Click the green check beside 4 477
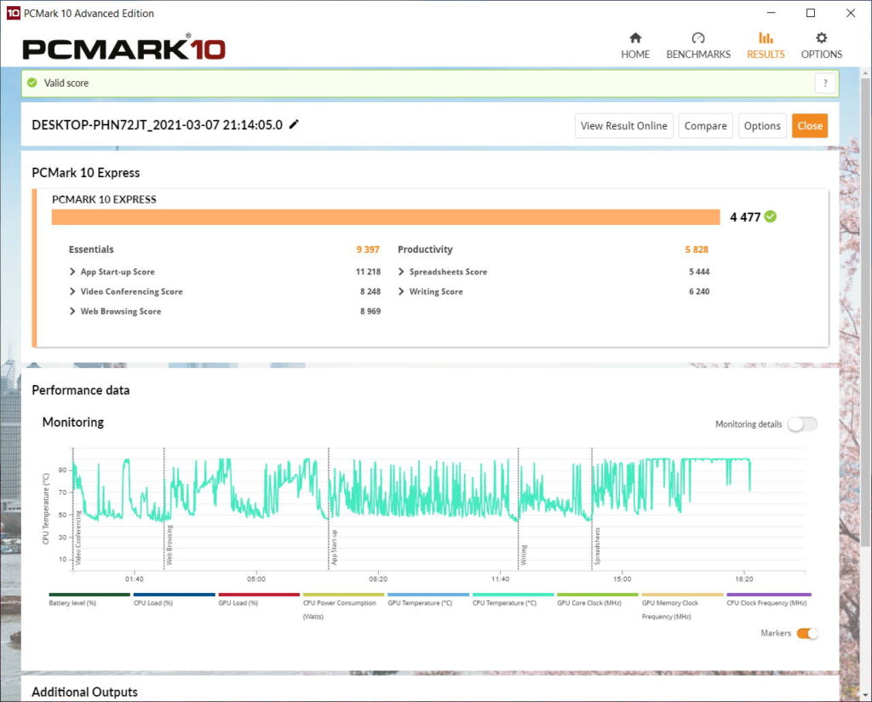Viewport: 872px width, 702px height. pos(770,216)
